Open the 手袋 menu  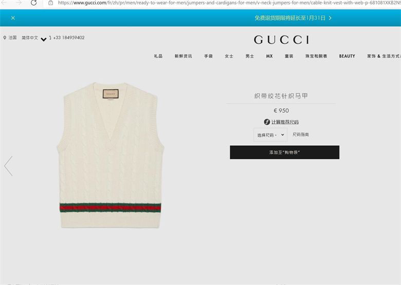208,56
